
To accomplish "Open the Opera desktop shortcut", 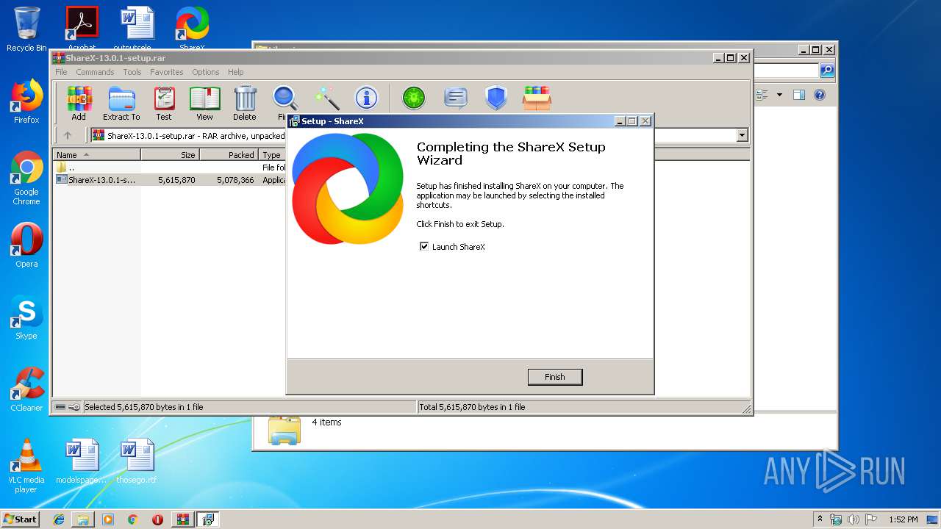I will [x=26, y=245].
